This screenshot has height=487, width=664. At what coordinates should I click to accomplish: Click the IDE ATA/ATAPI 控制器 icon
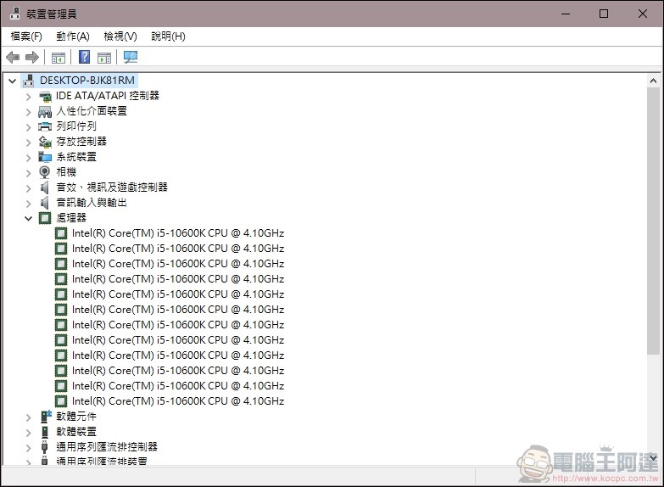[x=45, y=96]
